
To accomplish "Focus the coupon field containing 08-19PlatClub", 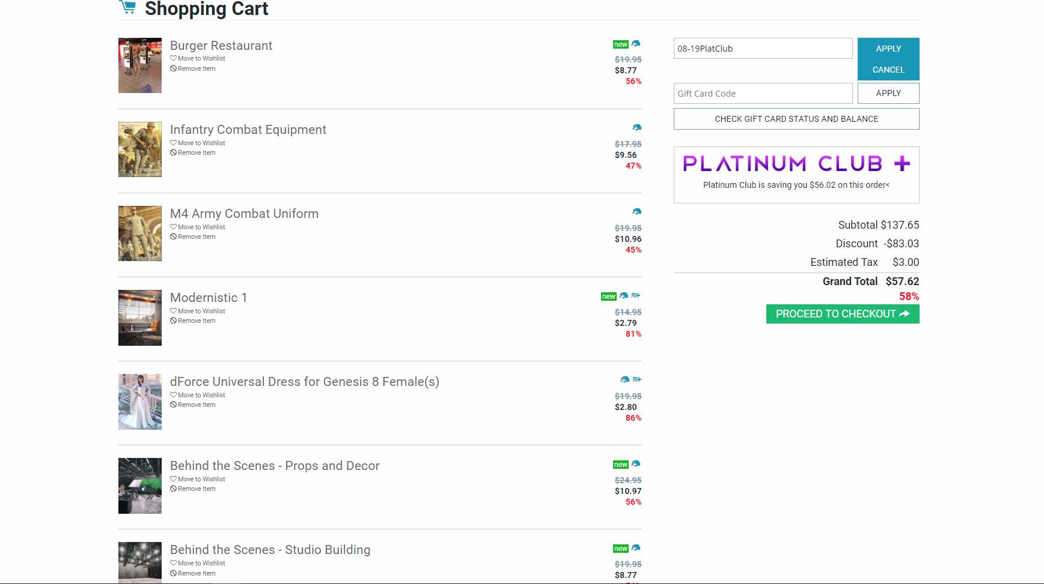I will click(x=763, y=49).
